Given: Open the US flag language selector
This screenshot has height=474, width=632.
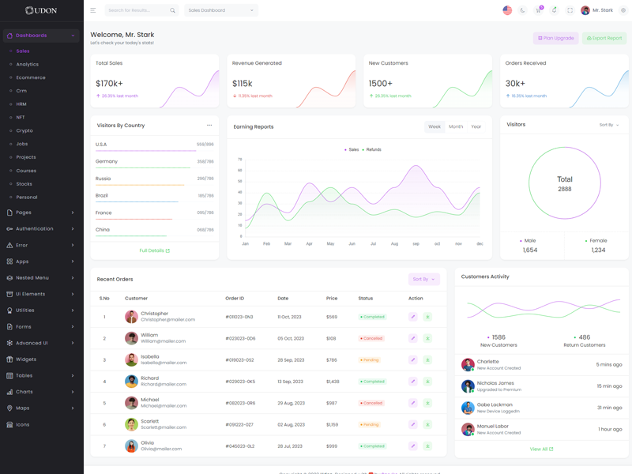Looking at the screenshot, I should (x=507, y=10).
